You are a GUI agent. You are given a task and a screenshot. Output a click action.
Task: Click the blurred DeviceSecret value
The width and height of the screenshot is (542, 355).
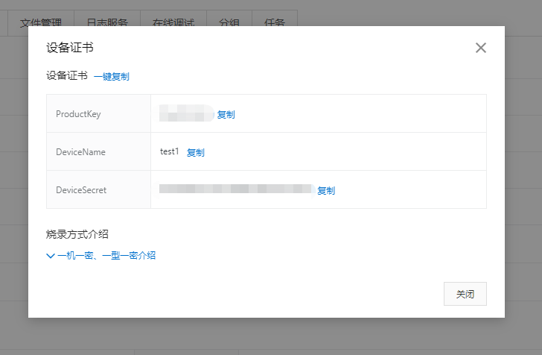coord(237,189)
